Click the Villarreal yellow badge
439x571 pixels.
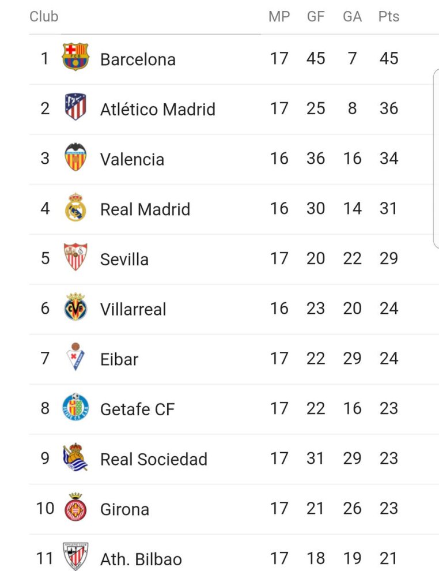coord(75,307)
